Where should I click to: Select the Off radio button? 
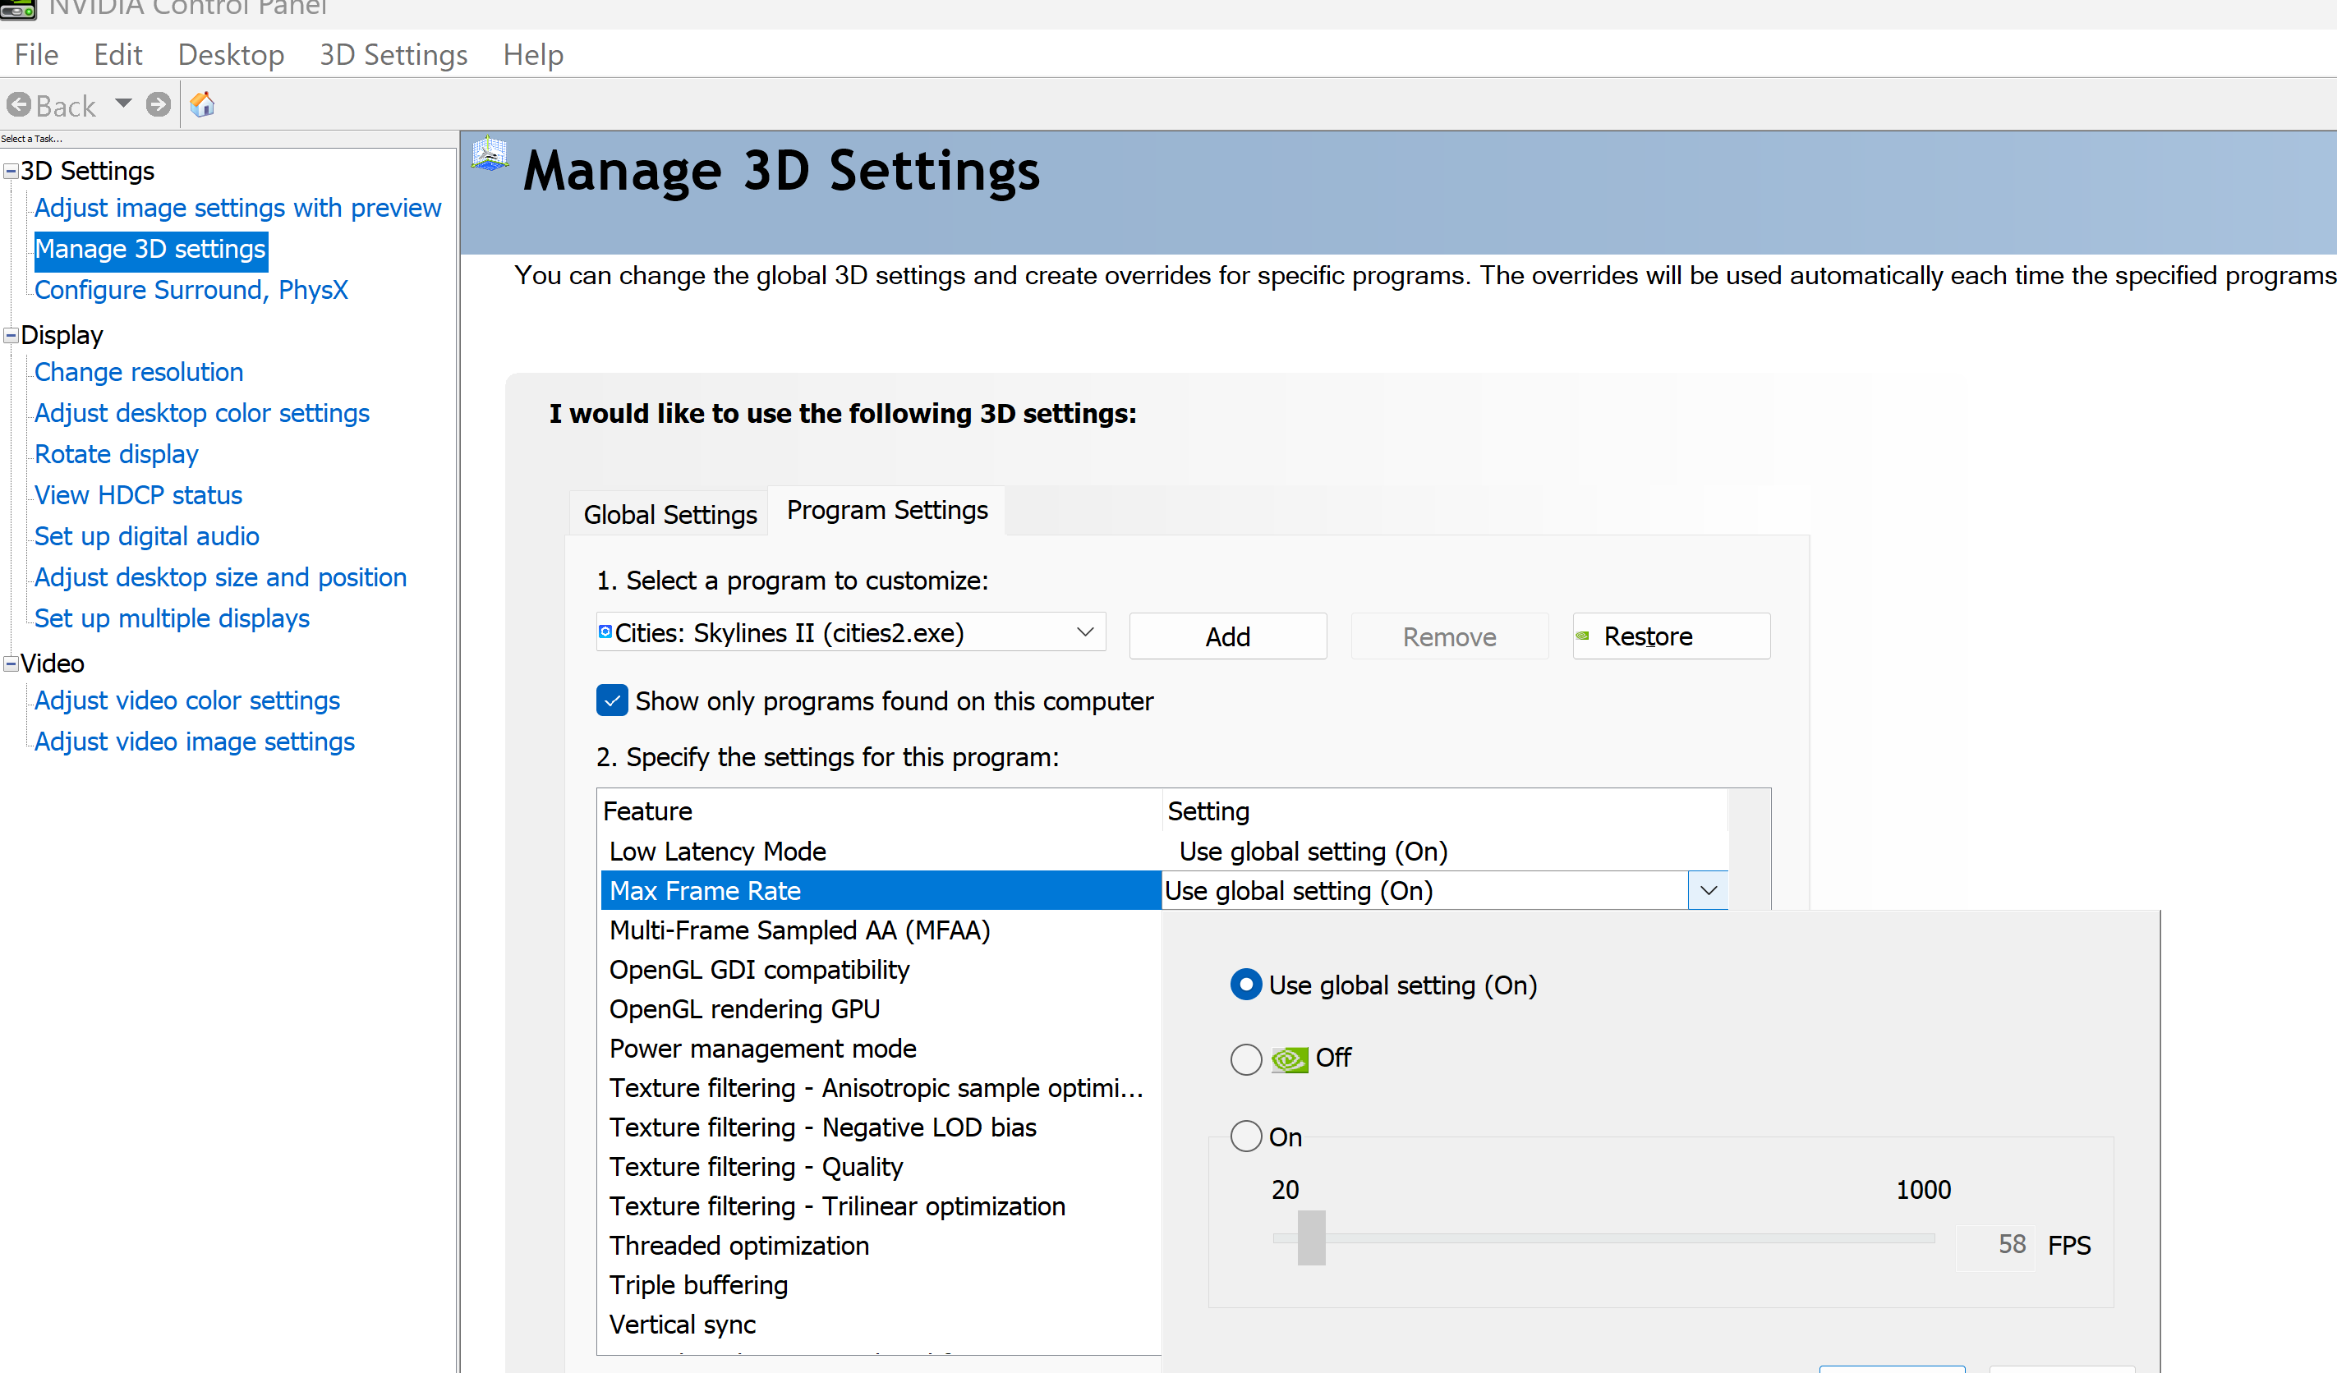point(1245,1058)
